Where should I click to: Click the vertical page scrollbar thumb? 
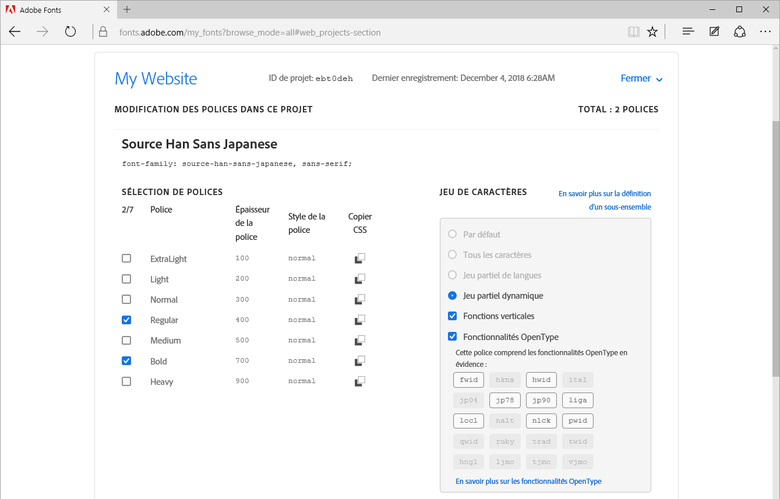tap(775, 249)
